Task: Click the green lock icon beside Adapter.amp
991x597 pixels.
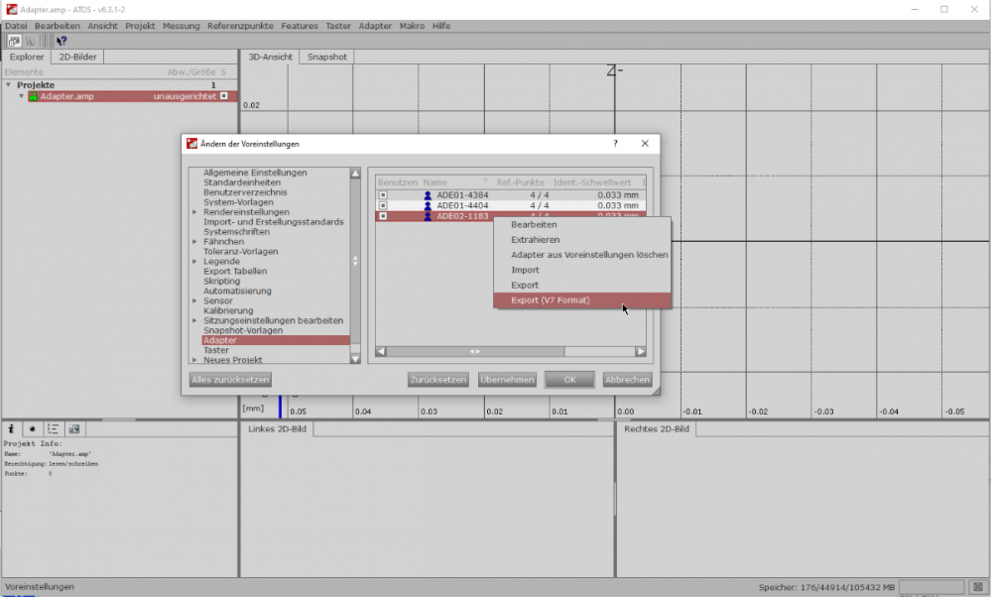Action: [x=33, y=96]
